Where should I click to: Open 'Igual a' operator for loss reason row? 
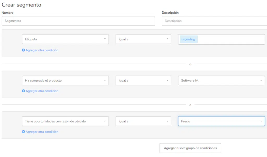pyautogui.click(x=143, y=121)
